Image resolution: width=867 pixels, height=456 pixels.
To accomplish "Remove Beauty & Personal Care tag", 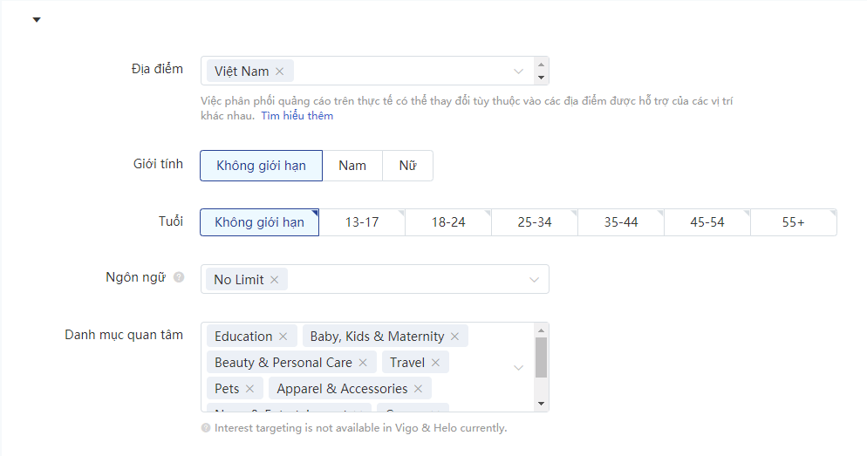I will click(363, 363).
